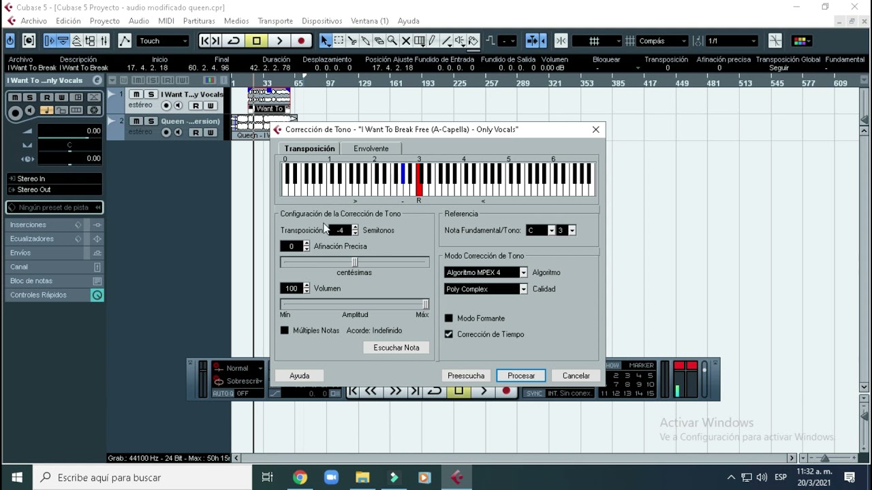Viewport: 872px width, 490px height.
Task: Click Google Chrome in the taskbar
Action: [x=300, y=478]
